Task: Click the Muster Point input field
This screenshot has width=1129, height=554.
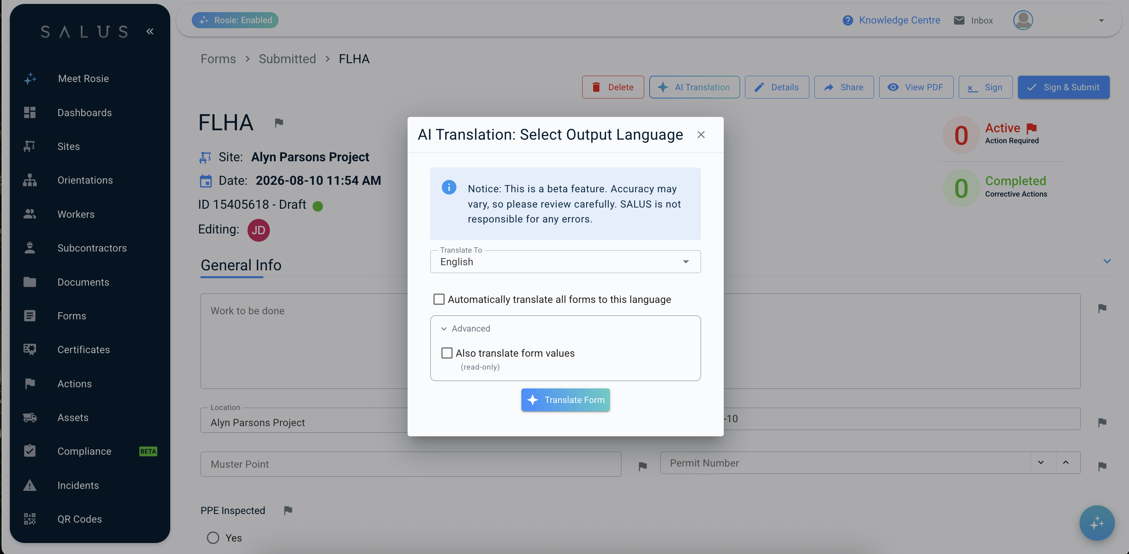Action: 411,464
